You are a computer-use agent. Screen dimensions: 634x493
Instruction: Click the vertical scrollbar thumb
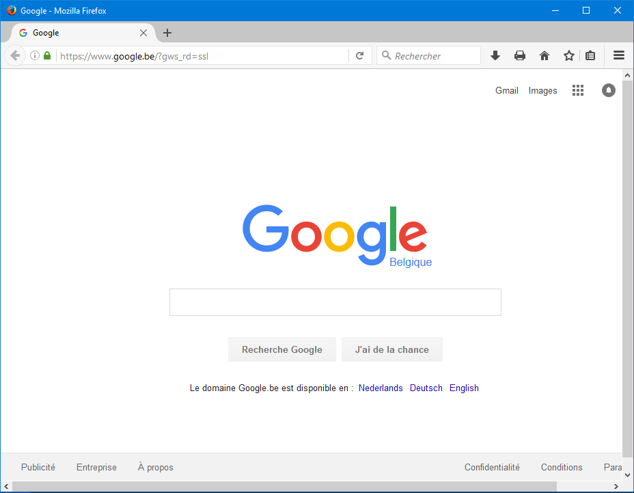627,269
